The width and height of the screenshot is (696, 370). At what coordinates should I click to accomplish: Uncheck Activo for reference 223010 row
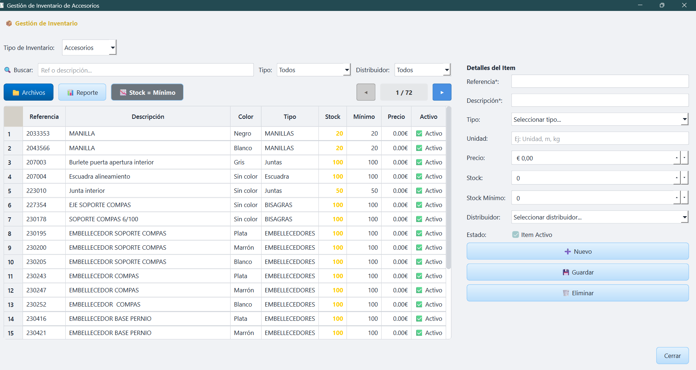tap(419, 191)
